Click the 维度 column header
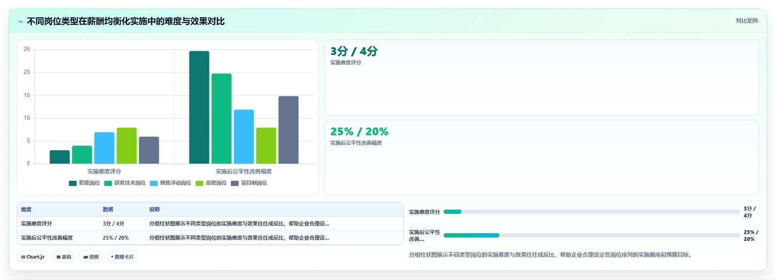The height and width of the screenshot is (280, 776). coord(26,210)
